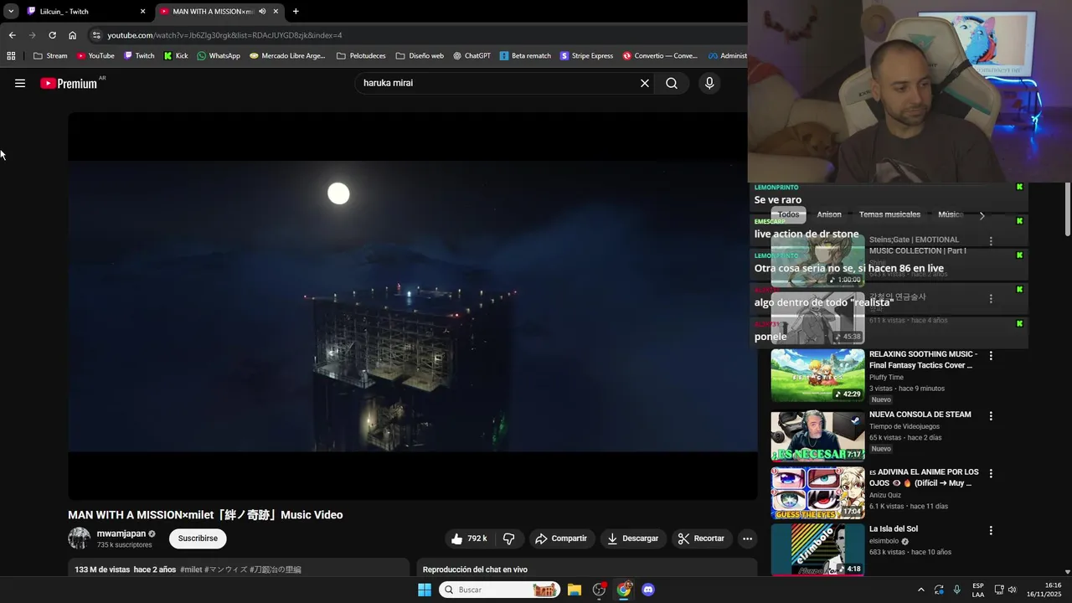Like the video with 792 k likes
The height and width of the screenshot is (603, 1072).
(470, 539)
